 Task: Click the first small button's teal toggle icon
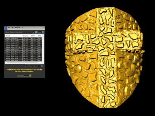click(x=36, y=32)
